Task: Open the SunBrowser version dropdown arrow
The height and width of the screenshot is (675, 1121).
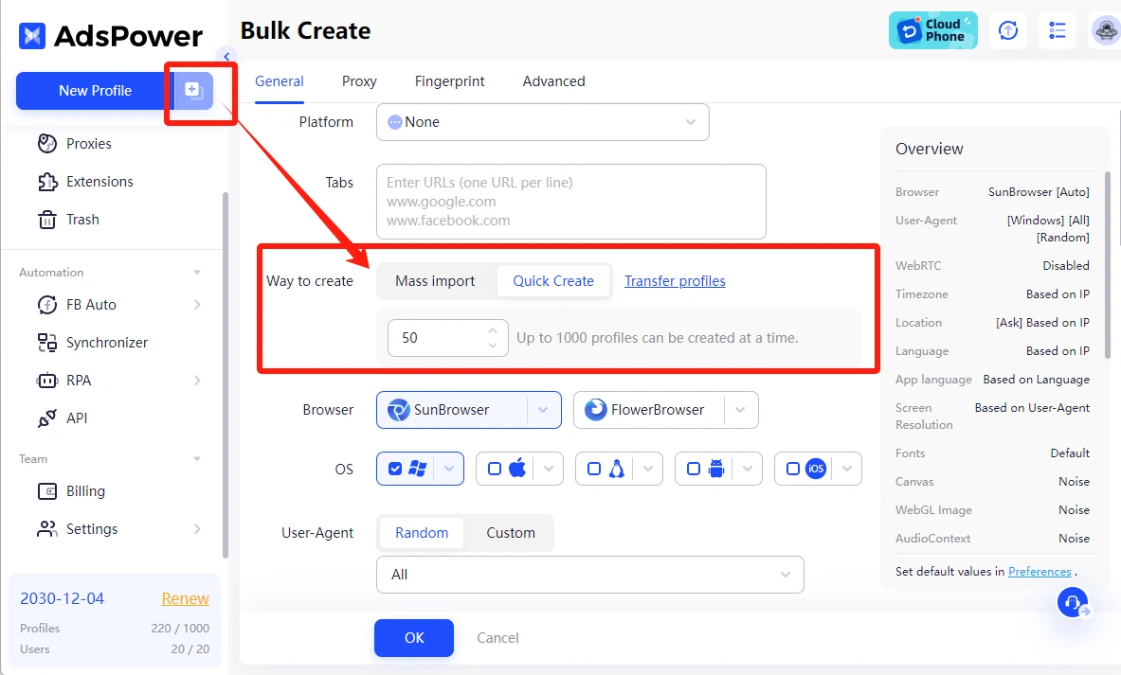Action: [x=543, y=410]
